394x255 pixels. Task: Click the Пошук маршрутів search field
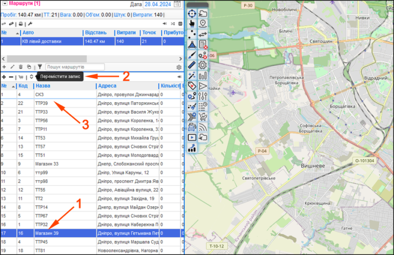pos(75,67)
